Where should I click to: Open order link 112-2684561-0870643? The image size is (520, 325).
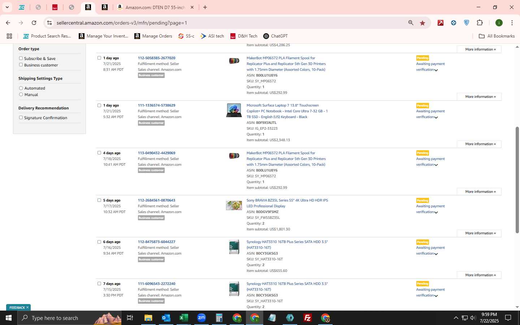[x=156, y=200]
